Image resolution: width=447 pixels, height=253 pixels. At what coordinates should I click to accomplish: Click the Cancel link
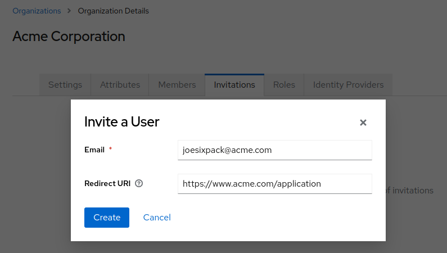(157, 218)
